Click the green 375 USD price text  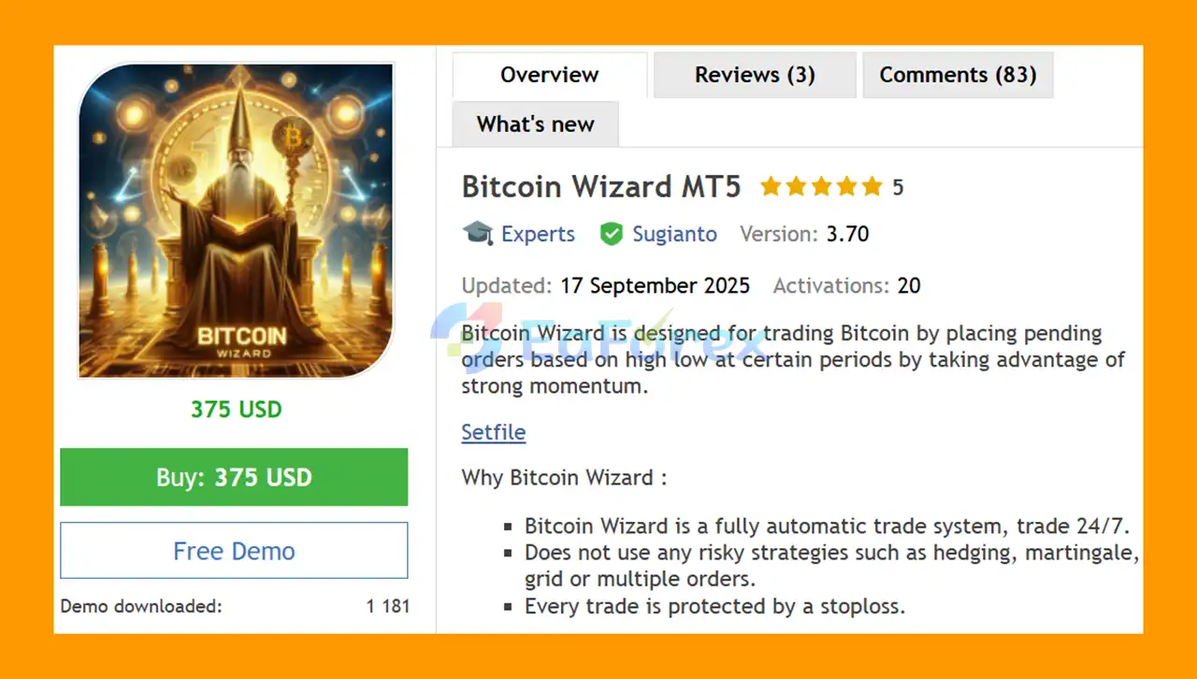236,410
